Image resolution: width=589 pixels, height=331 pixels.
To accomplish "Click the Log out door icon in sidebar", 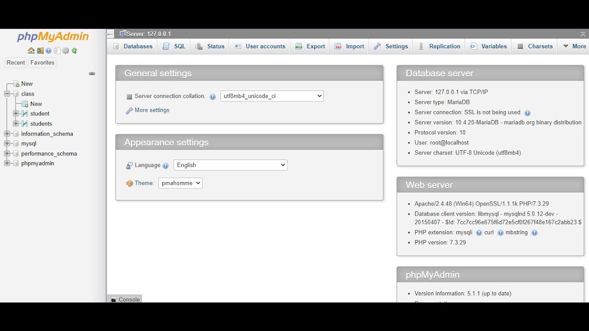I will [40, 51].
